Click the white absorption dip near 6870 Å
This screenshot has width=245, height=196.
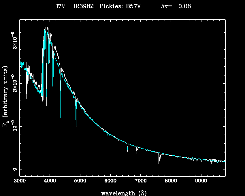(x=137, y=151)
